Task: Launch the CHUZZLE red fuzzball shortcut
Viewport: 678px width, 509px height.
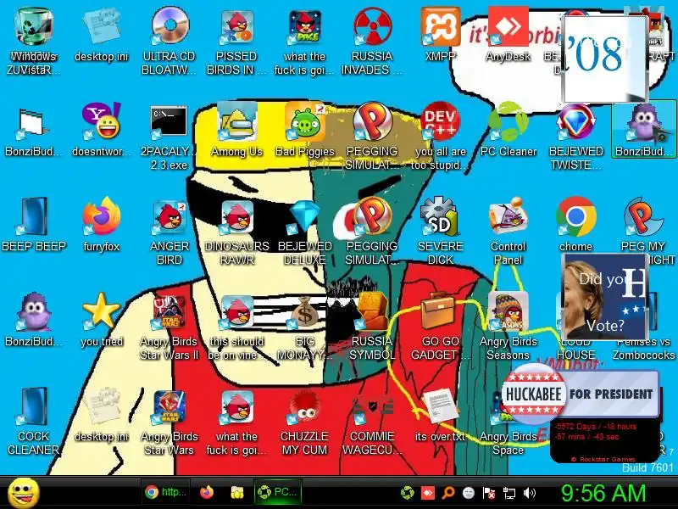Action: point(305,407)
